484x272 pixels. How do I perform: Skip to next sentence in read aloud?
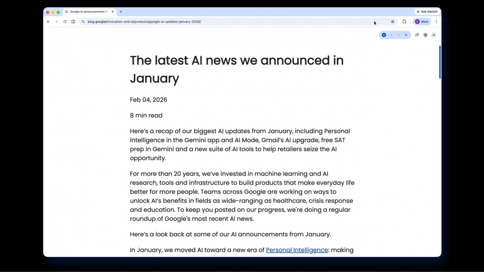[399, 35]
